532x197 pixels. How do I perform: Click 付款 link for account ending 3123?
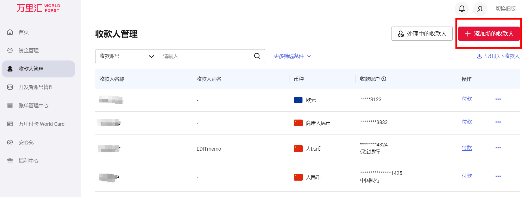pyautogui.click(x=467, y=99)
